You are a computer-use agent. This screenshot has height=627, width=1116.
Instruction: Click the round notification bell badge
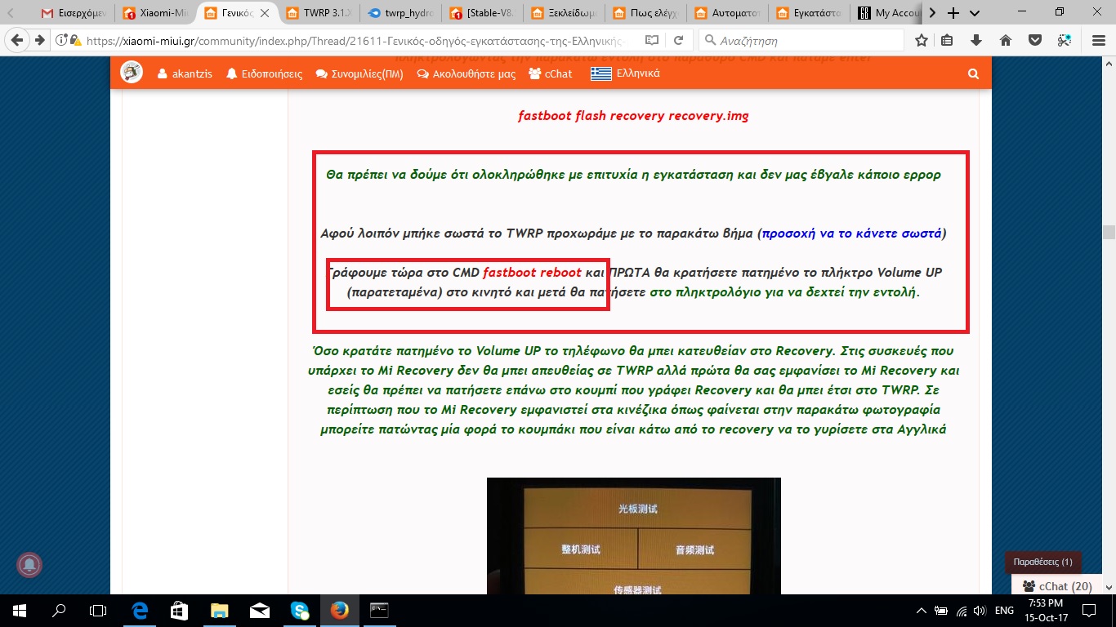29,564
